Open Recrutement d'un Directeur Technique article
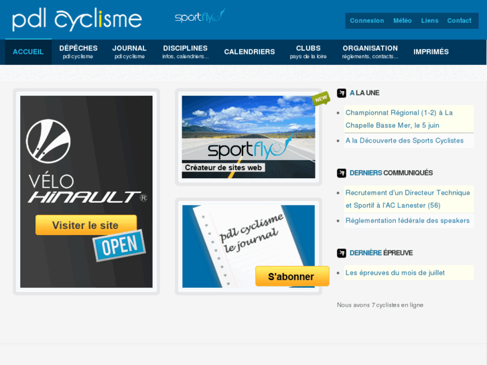Screen dimensions: 487x365 tap(409, 199)
